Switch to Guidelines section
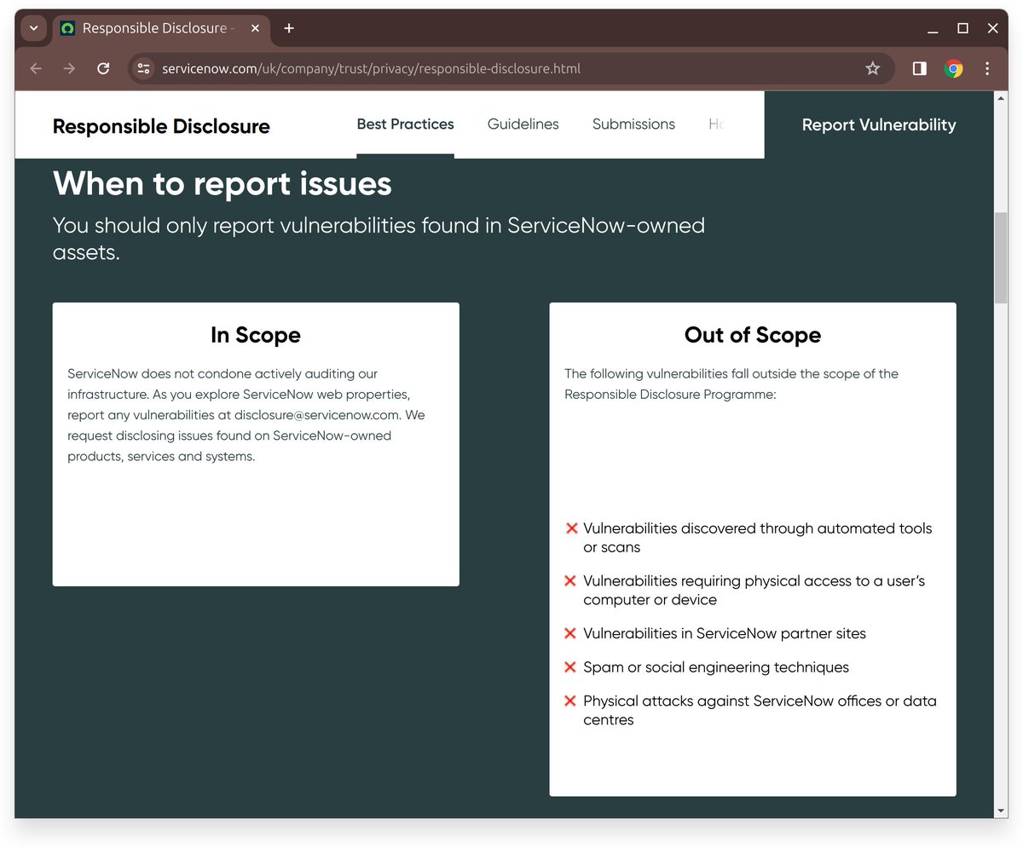This screenshot has height=848, width=1023. point(523,124)
